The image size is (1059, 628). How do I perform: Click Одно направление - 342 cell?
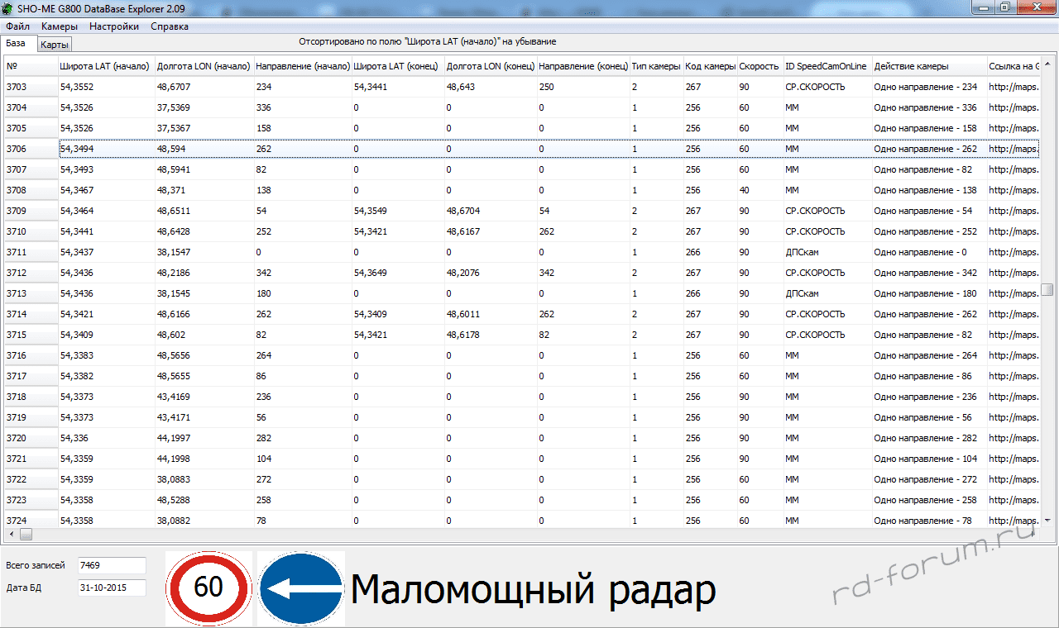tap(930, 273)
